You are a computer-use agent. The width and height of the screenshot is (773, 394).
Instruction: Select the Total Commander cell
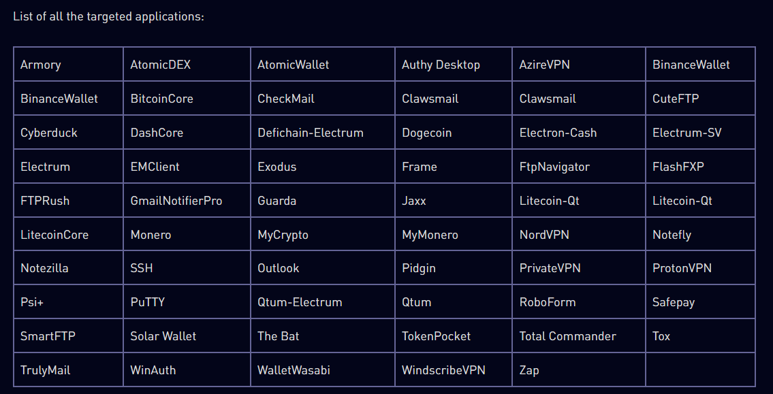579,335
